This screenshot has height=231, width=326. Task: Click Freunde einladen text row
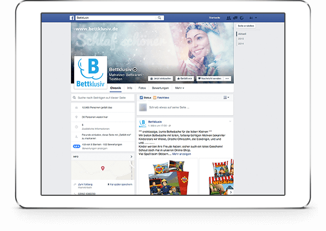107,136
